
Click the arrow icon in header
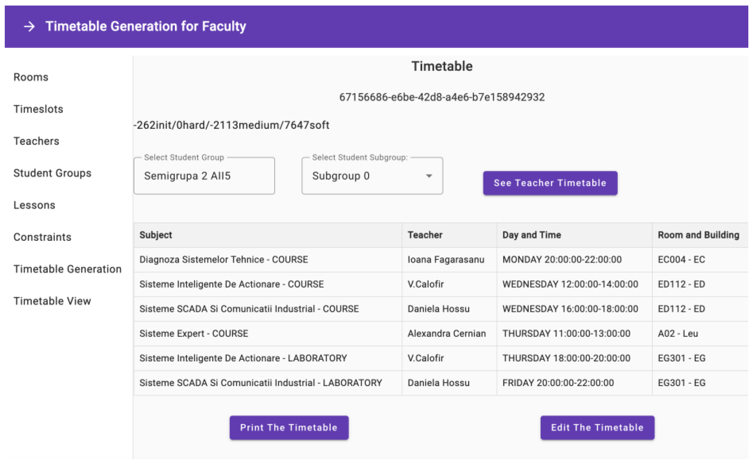[29, 26]
